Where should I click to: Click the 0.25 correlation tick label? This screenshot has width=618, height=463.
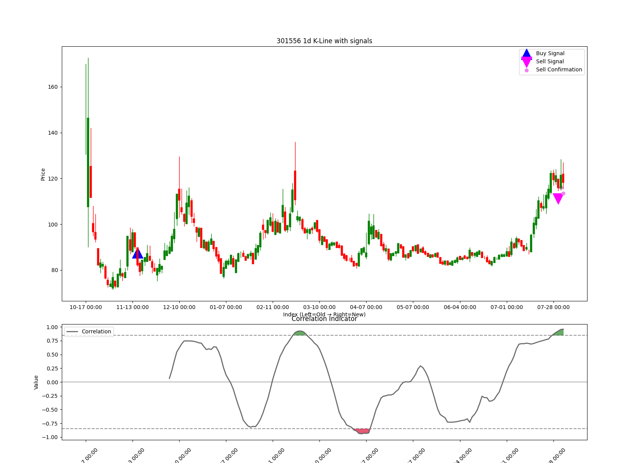tap(52, 368)
